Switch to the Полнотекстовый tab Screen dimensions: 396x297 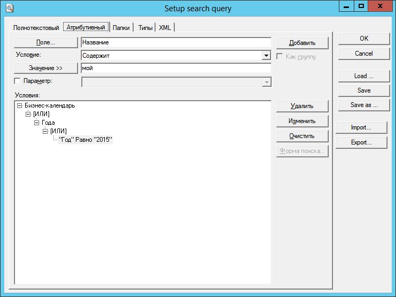click(36, 27)
